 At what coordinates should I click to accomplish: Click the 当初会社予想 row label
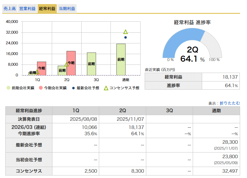click(29, 160)
